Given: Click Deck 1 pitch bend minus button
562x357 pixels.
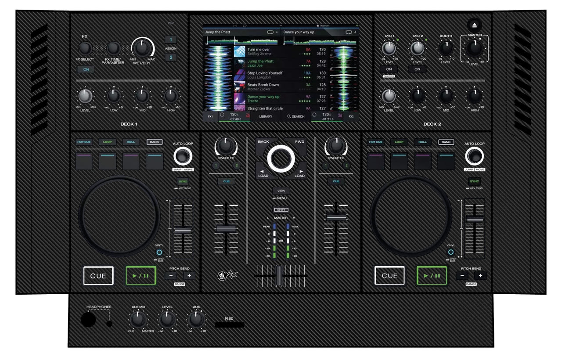Looking at the screenshot, I should click(x=171, y=276).
